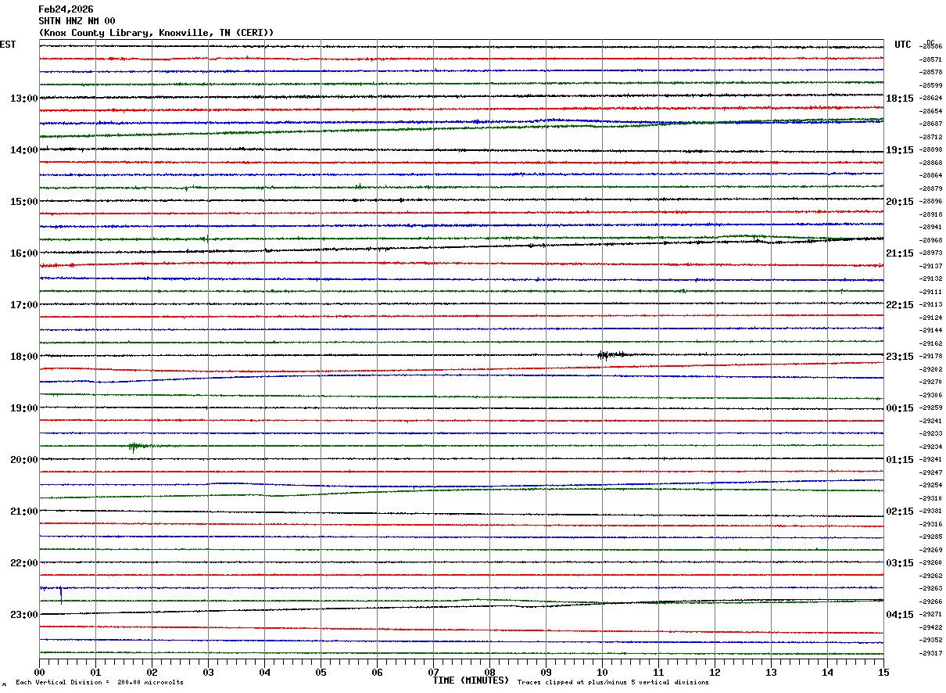Image resolution: width=946 pixels, height=693 pixels.
Task: Click the DC offset value "-28654"
Action: tap(931, 111)
